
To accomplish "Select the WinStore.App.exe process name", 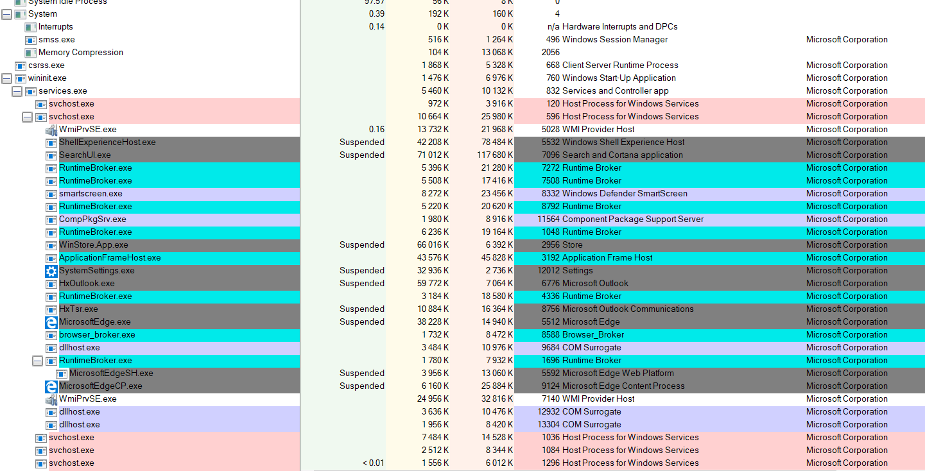I will pyautogui.click(x=94, y=245).
